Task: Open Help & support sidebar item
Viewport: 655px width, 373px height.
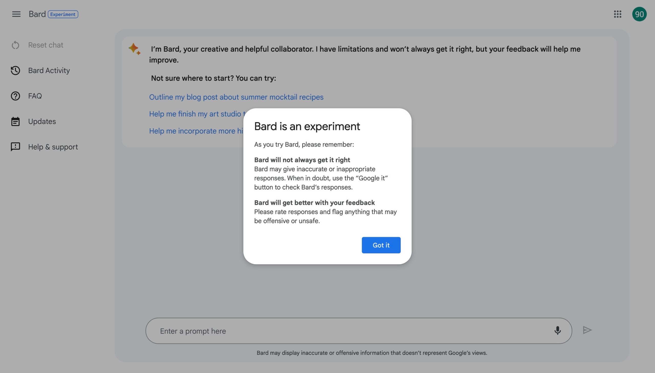Action: click(53, 147)
